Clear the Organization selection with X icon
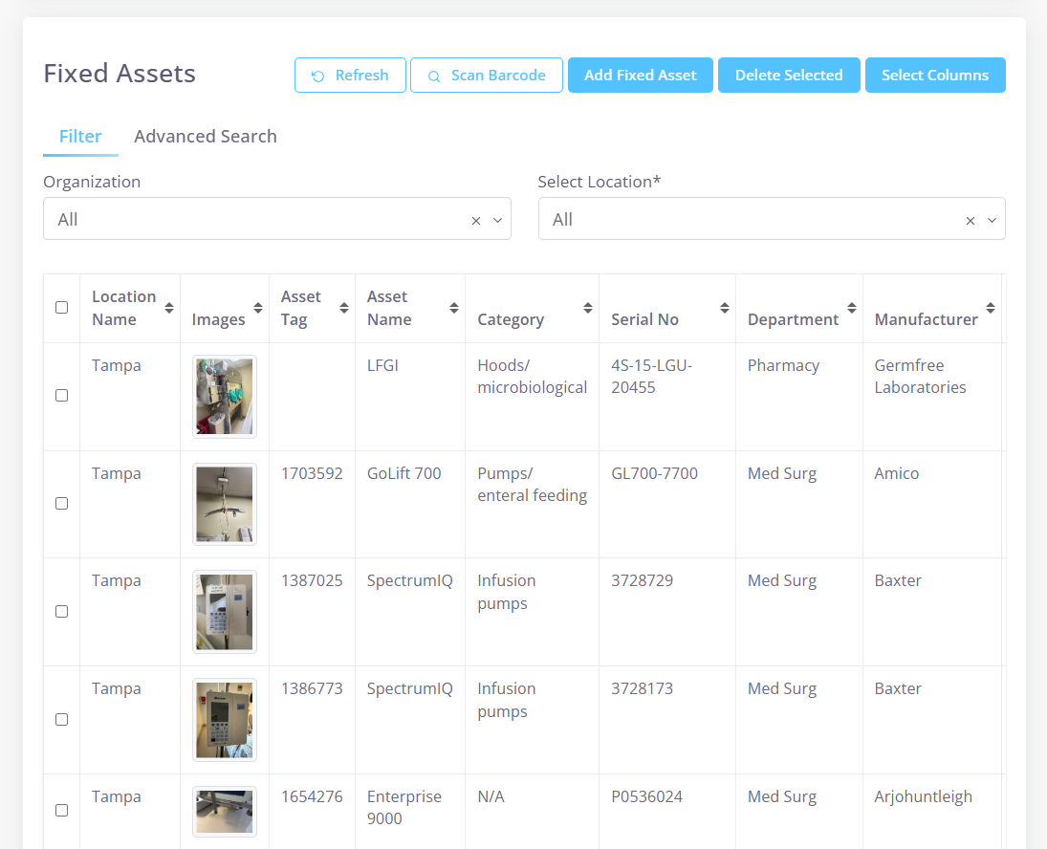1047x849 pixels. [476, 221]
